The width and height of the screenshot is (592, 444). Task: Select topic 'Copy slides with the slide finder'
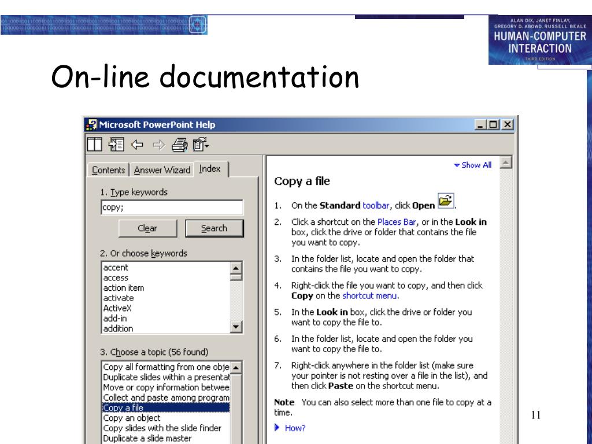coord(166,428)
